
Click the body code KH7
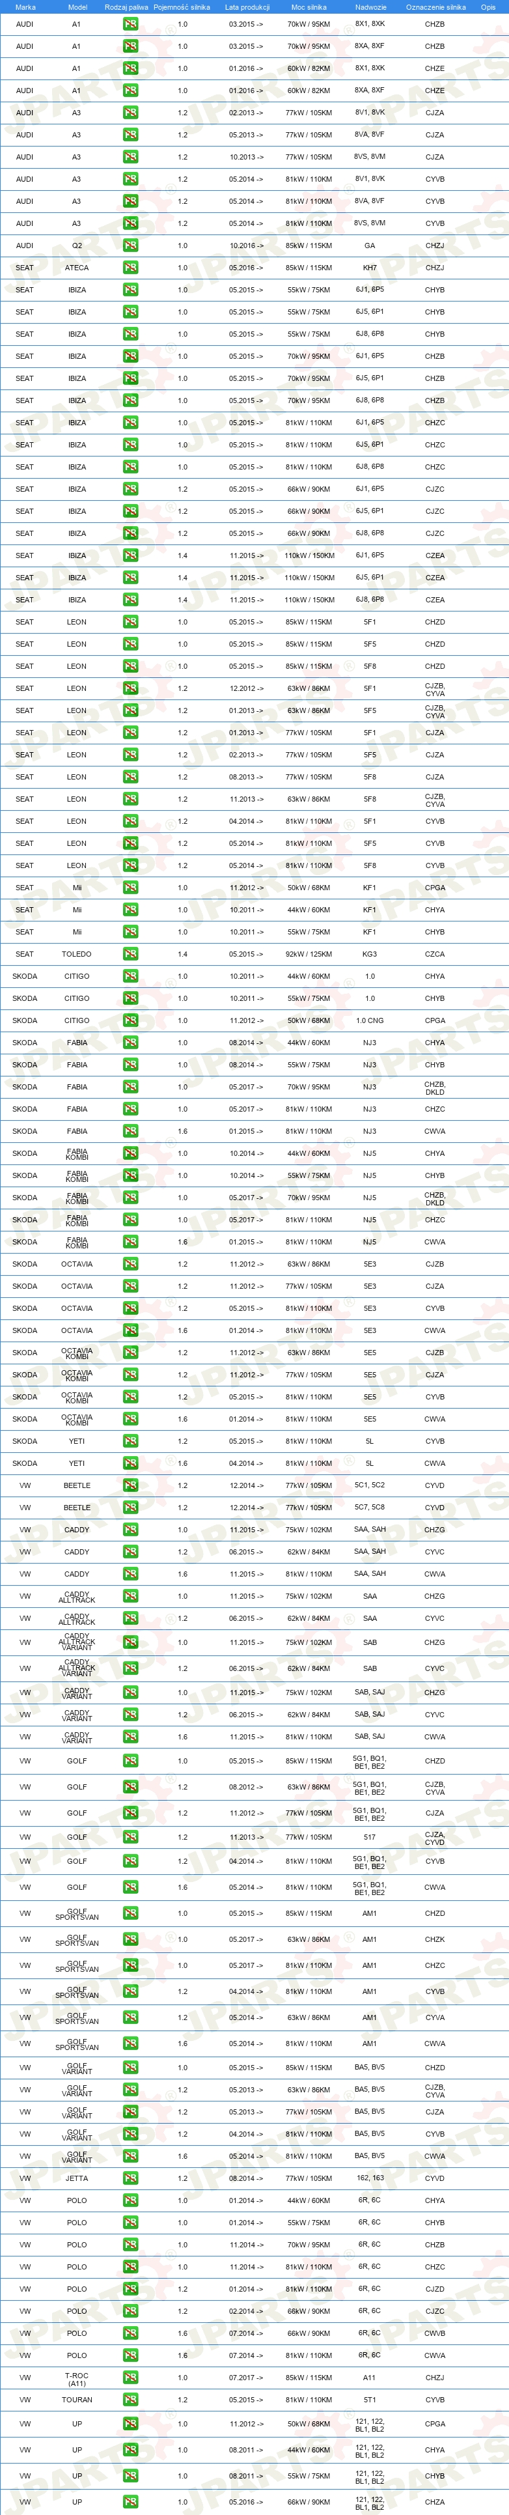(x=370, y=268)
